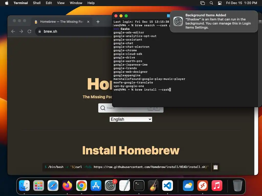Click the Homebrew page search field
The image size is (262, 196).
pyautogui.click(x=131, y=108)
